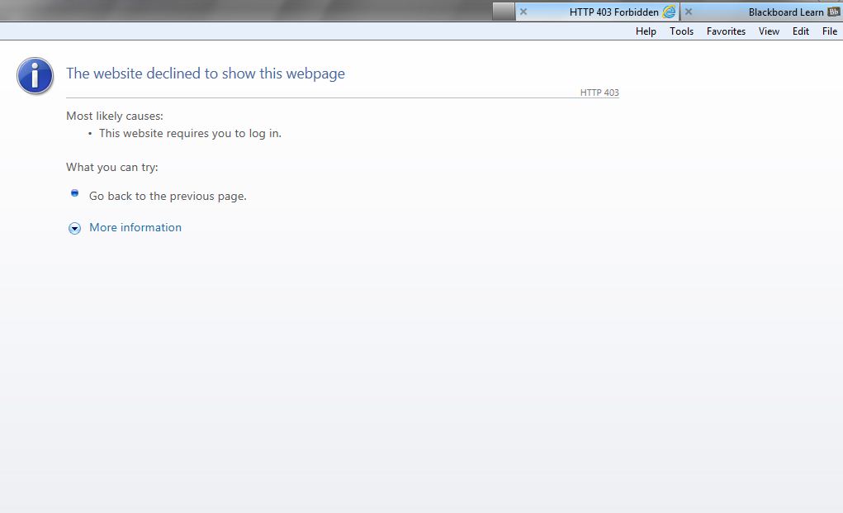Image resolution: width=843 pixels, height=513 pixels.
Task: Open the Help menu
Action: tap(646, 31)
